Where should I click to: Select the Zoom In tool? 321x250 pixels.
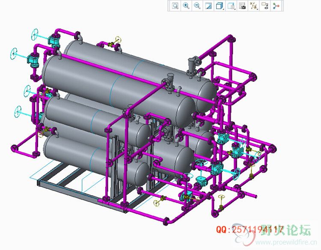tap(186, 6)
